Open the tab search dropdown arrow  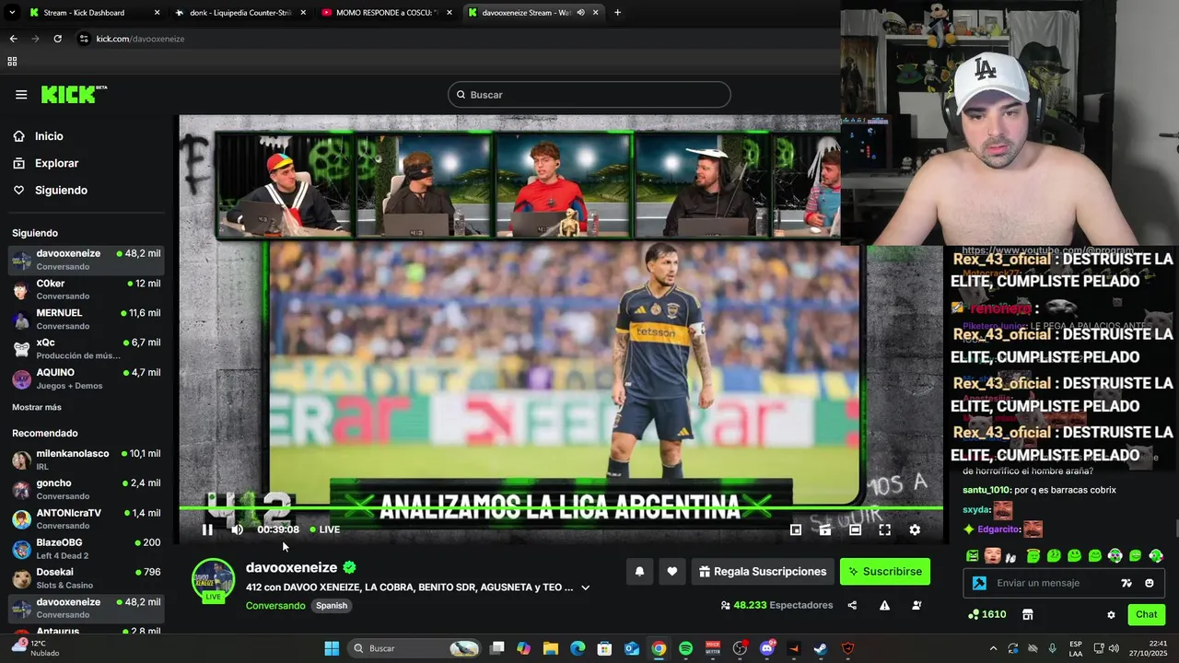[10, 13]
